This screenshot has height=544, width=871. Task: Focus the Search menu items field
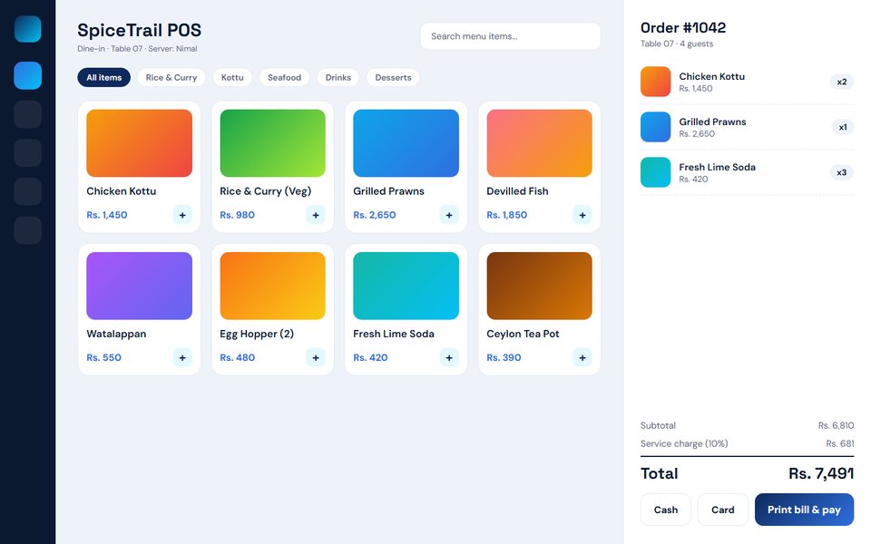[510, 36]
